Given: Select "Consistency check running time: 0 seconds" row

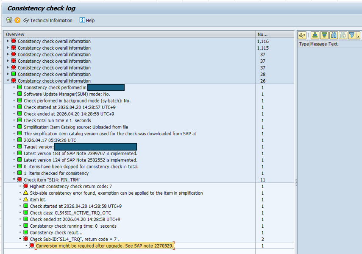Looking at the screenshot, I should (x=73, y=226).
